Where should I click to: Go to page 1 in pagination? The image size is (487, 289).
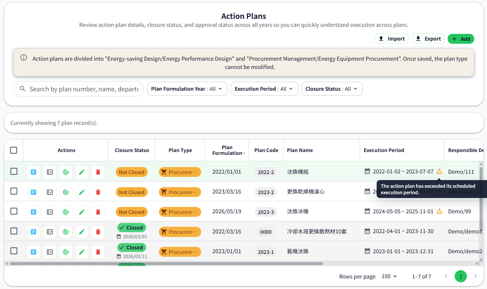(x=461, y=277)
